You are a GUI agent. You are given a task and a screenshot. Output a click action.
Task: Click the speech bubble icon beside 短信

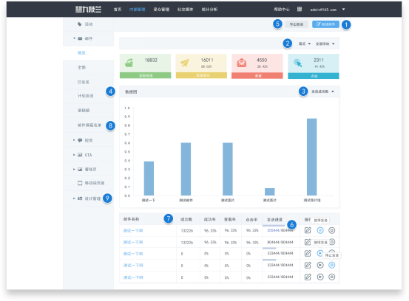(80, 140)
